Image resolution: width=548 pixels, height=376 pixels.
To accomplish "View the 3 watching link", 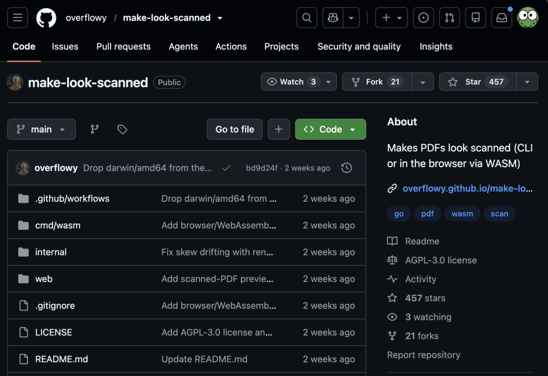I will pyautogui.click(x=428, y=317).
